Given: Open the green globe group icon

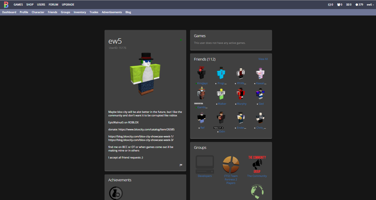Looking at the screenshot, I should point(257,192).
